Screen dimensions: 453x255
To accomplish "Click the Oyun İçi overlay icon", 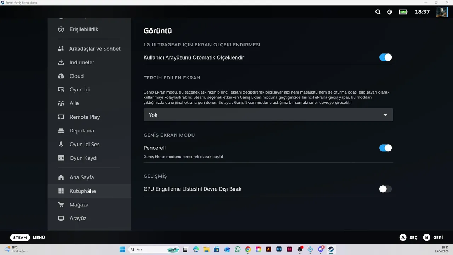I will pyautogui.click(x=61, y=90).
